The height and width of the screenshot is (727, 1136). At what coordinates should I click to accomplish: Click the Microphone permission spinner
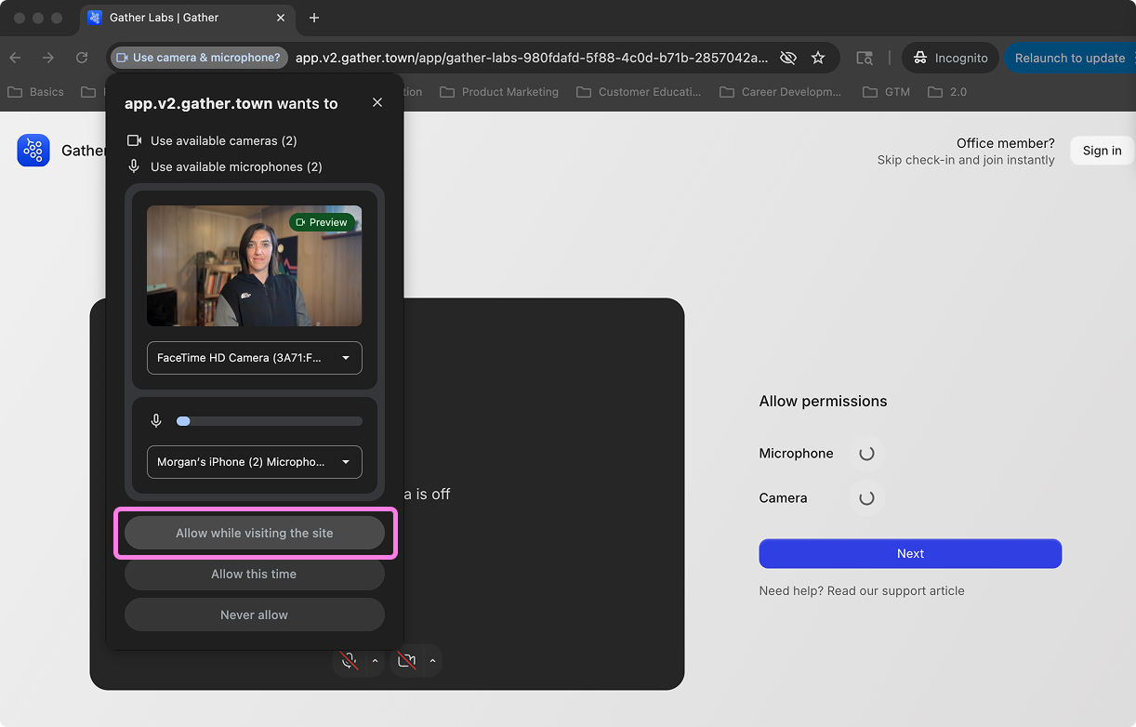[x=866, y=454]
